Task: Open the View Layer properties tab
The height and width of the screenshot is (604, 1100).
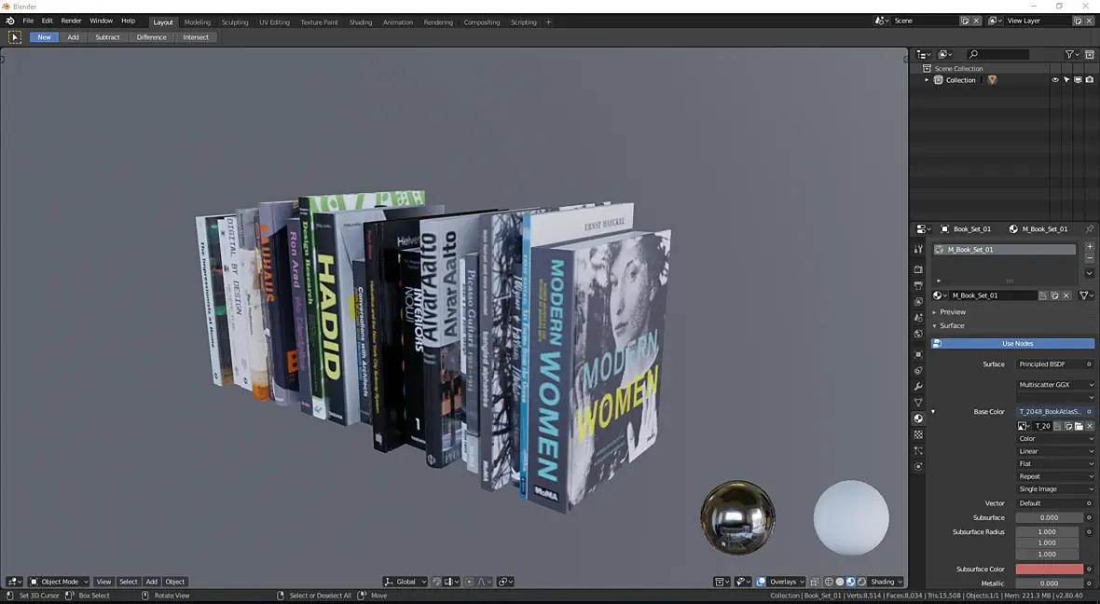Action: [x=918, y=302]
